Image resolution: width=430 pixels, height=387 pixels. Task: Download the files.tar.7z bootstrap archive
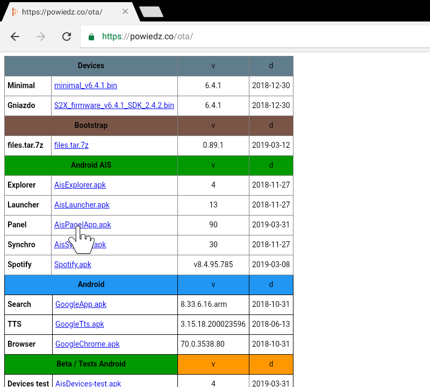(71, 145)
